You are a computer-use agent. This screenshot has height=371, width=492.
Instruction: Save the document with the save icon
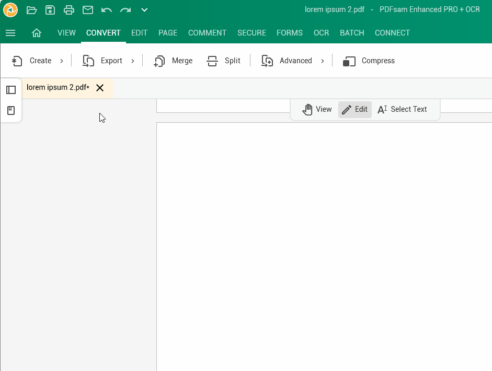50,9
